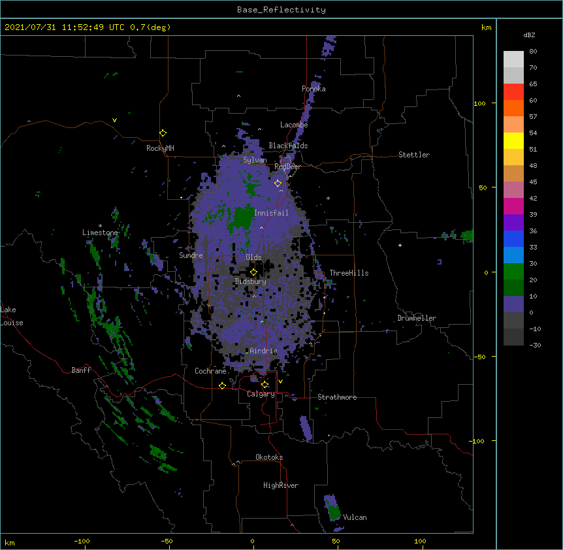Screen dimensions: 563x550
Task: Click the yellow diamond marker right of Cochrane
Action: 222,385
